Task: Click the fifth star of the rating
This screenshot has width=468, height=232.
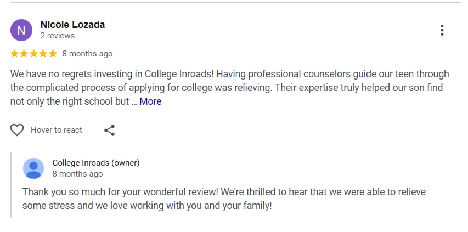Action: tap(53, 54)
